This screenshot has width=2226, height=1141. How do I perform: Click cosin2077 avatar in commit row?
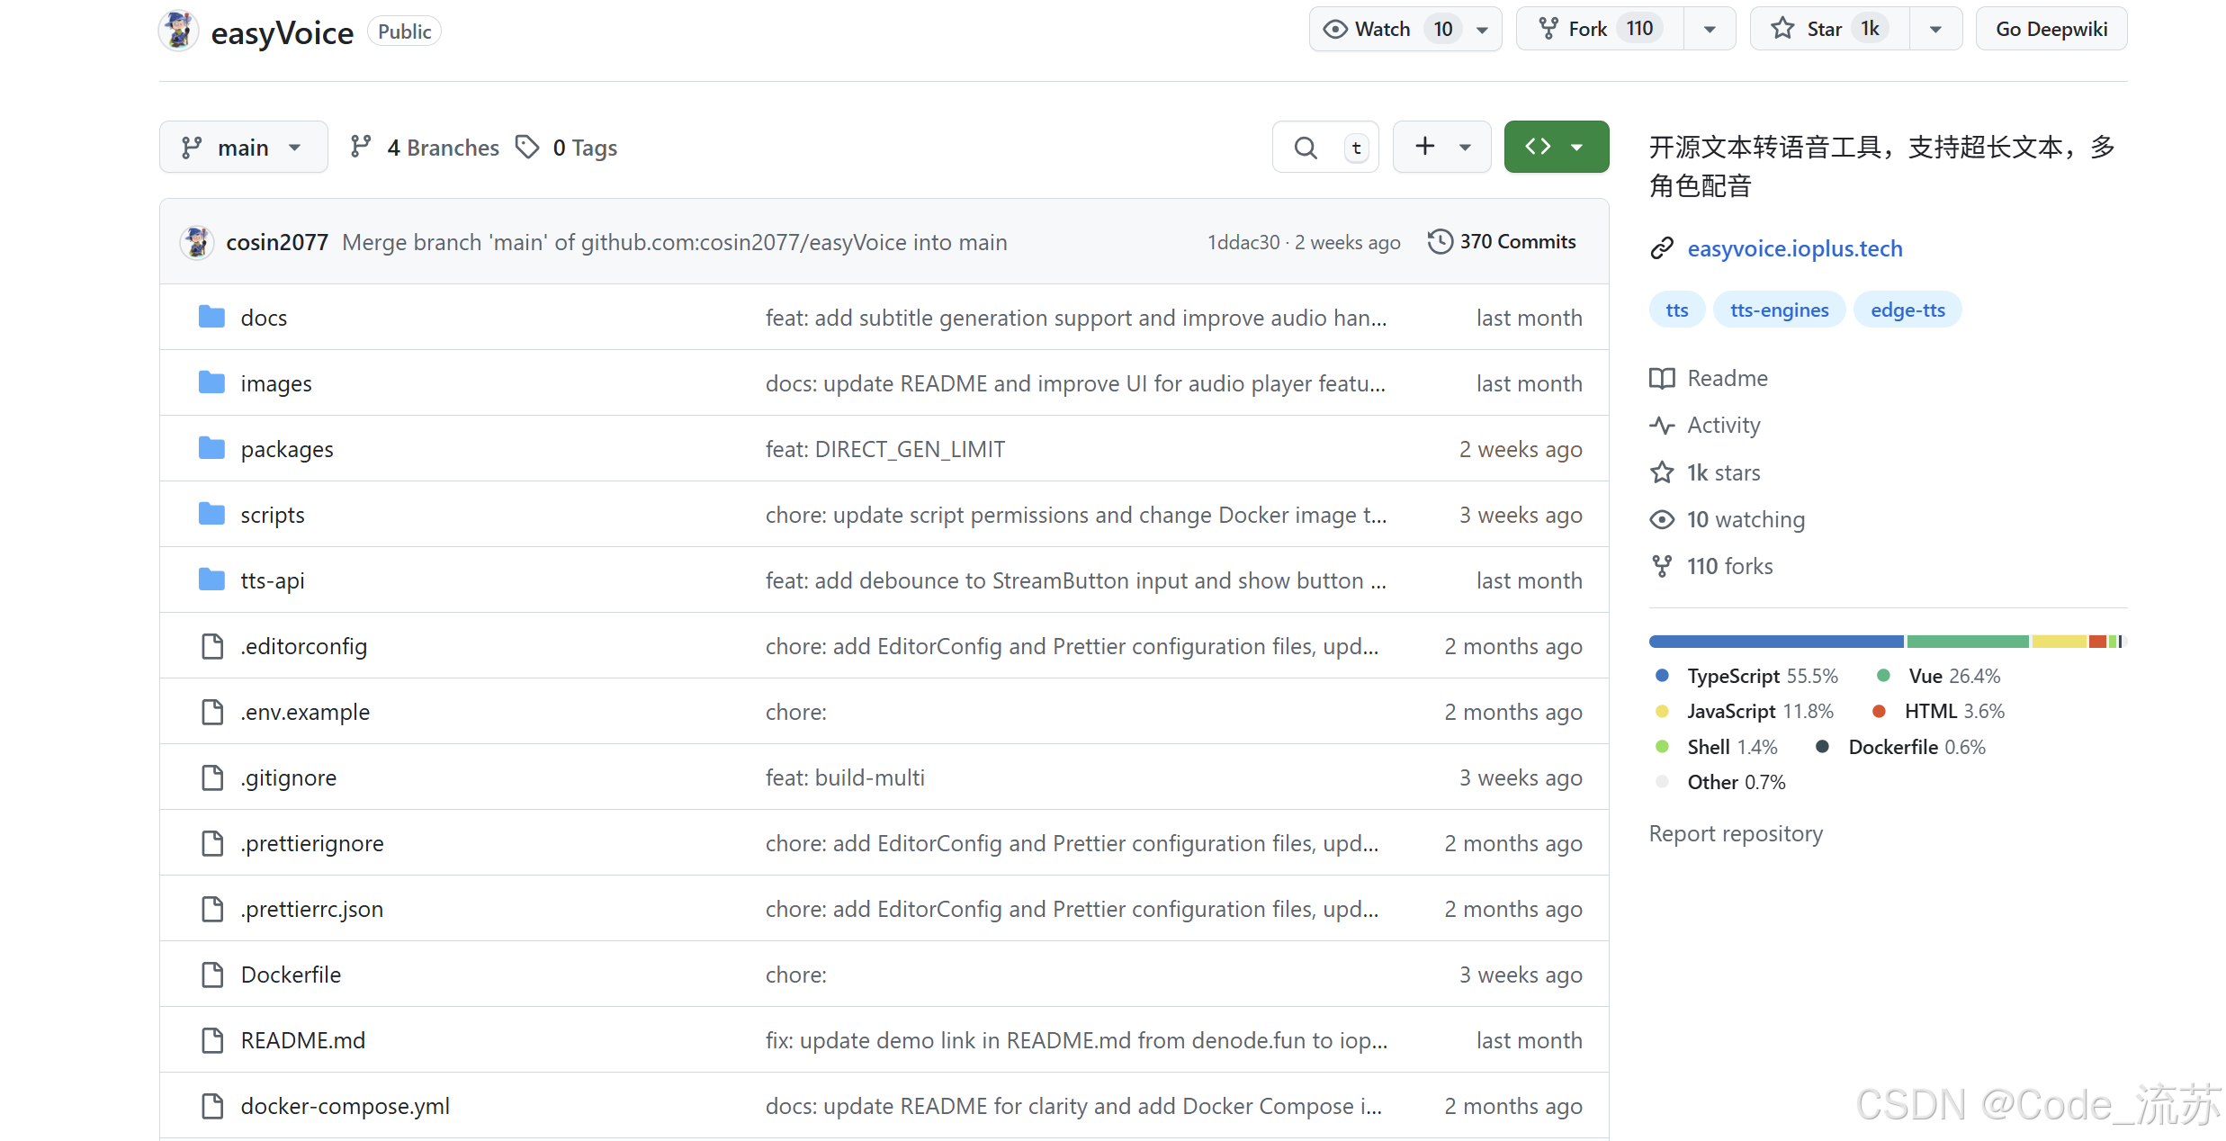197,242
